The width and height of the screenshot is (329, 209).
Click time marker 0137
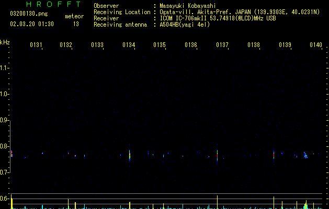[222, 45]
